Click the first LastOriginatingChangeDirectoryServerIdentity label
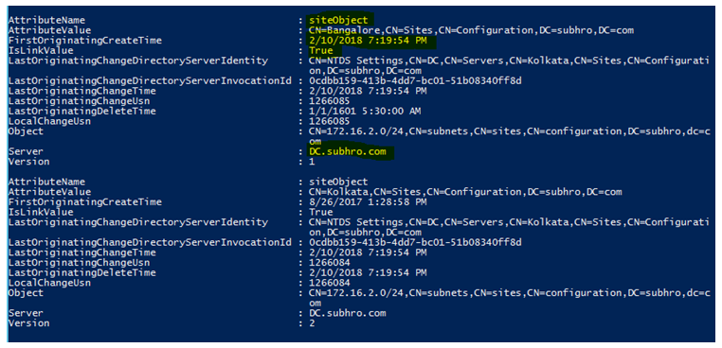This screenshot has width=722, height=348. [x=137, y=61]
